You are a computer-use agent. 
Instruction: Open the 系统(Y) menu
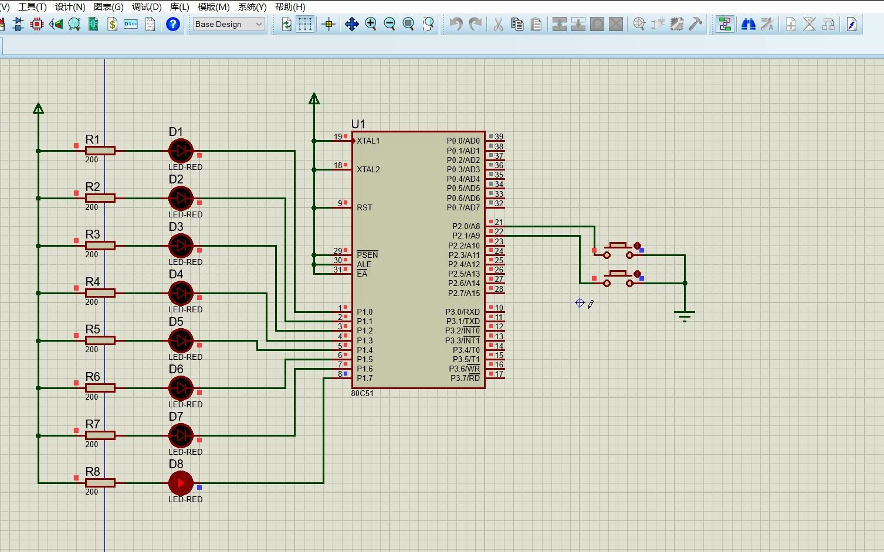click(252, 7)
